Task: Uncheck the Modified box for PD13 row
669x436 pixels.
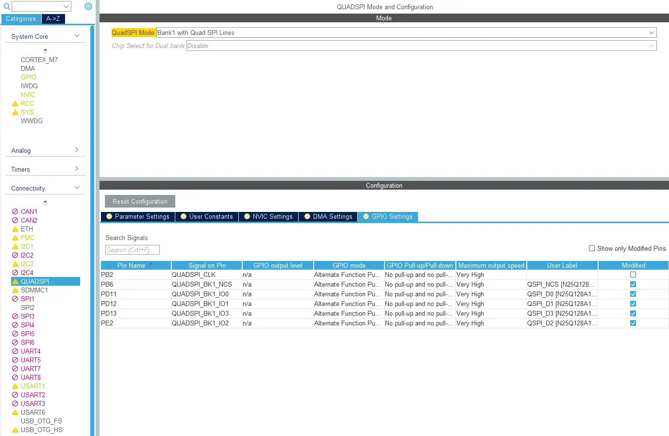Action: (633, 313)
